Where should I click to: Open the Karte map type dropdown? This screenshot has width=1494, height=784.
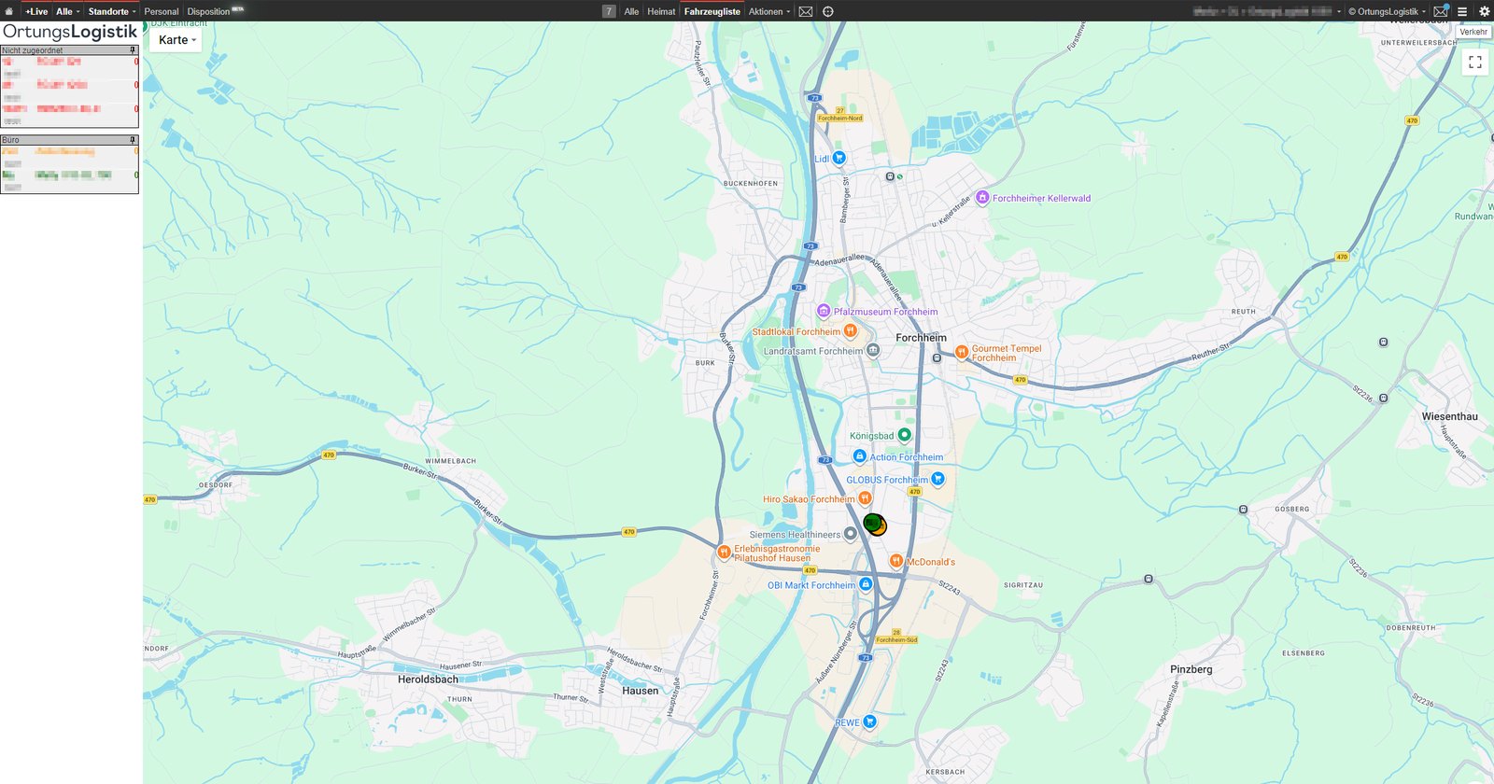tap(176, 40)
